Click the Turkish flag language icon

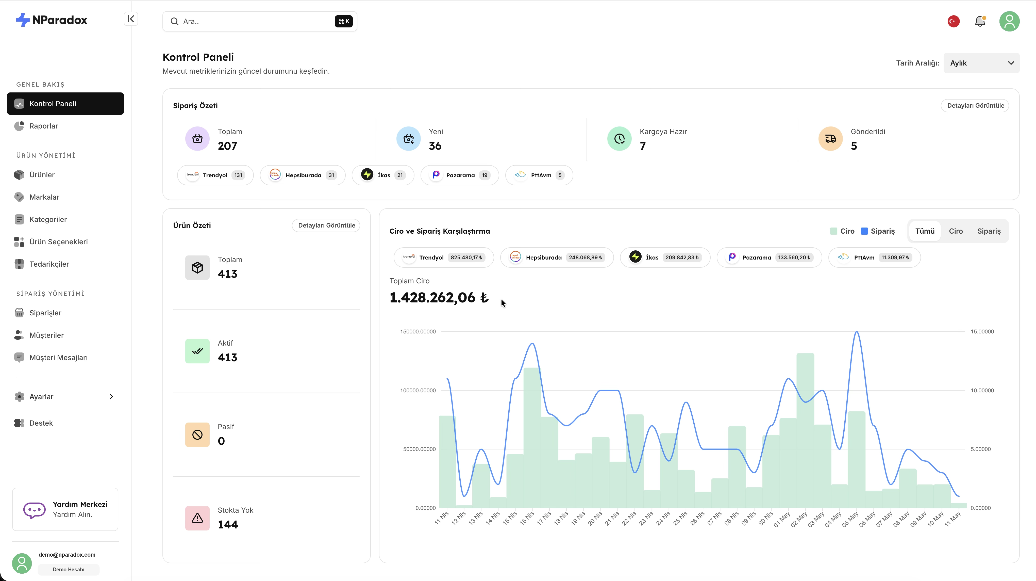pyautogui.click(x=954, y=21)
